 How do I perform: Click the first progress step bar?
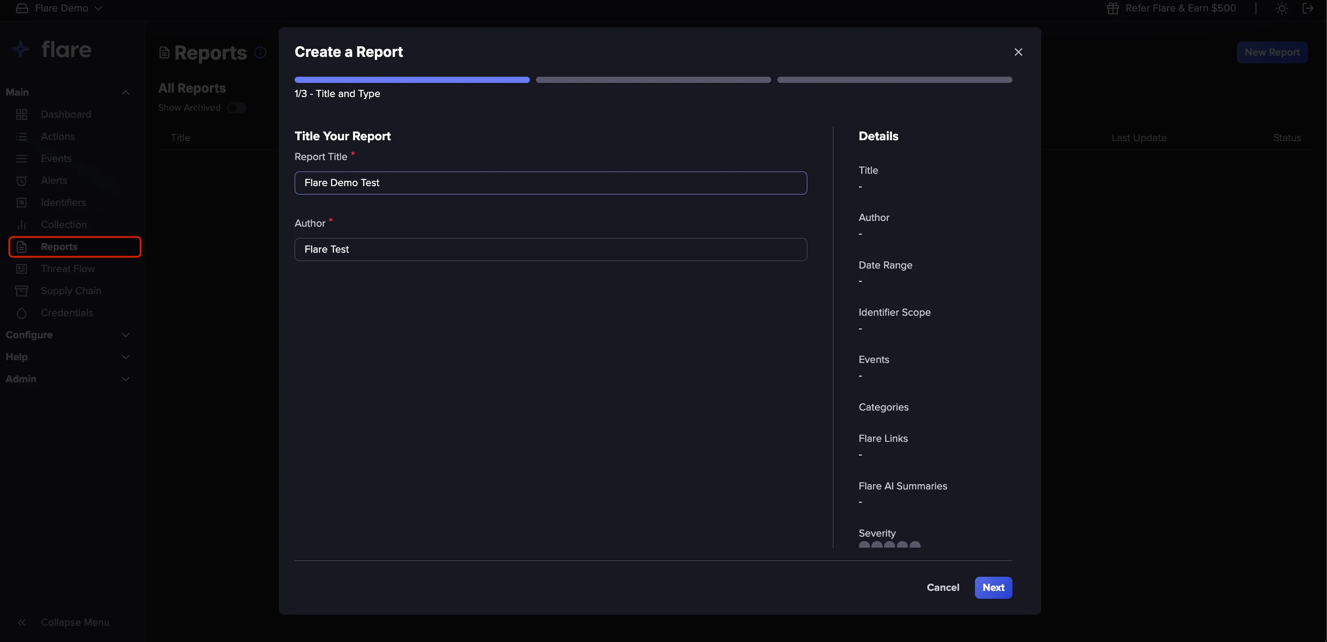412,80
